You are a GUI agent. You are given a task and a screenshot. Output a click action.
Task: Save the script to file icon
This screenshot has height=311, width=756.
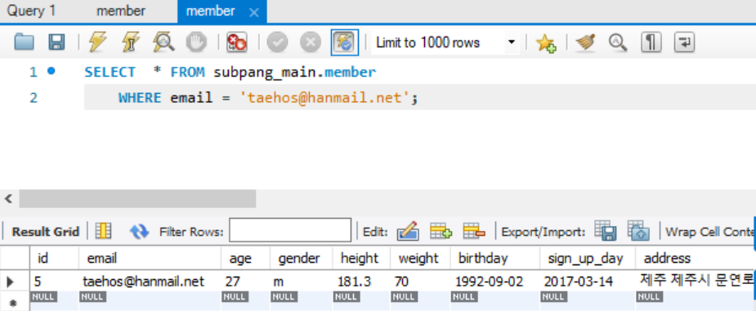[56, 42]
